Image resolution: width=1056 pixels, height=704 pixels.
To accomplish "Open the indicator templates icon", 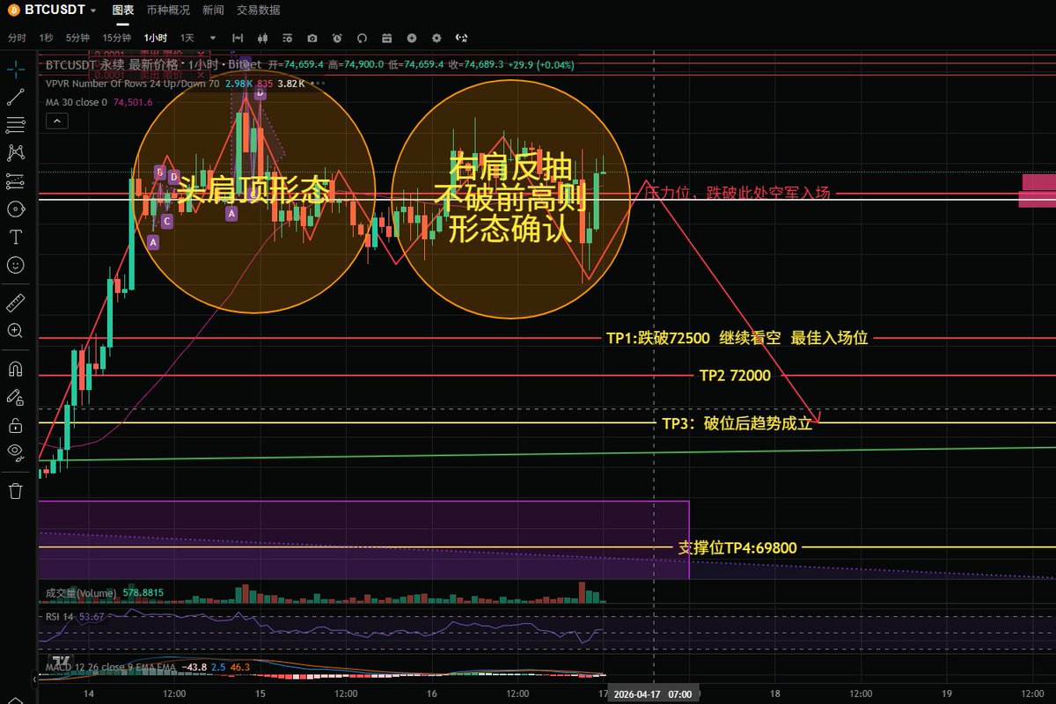I will (x=286, y=38).
